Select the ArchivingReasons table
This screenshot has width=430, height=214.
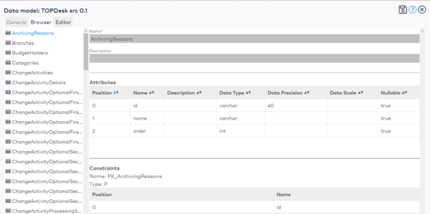pos(33,33)
